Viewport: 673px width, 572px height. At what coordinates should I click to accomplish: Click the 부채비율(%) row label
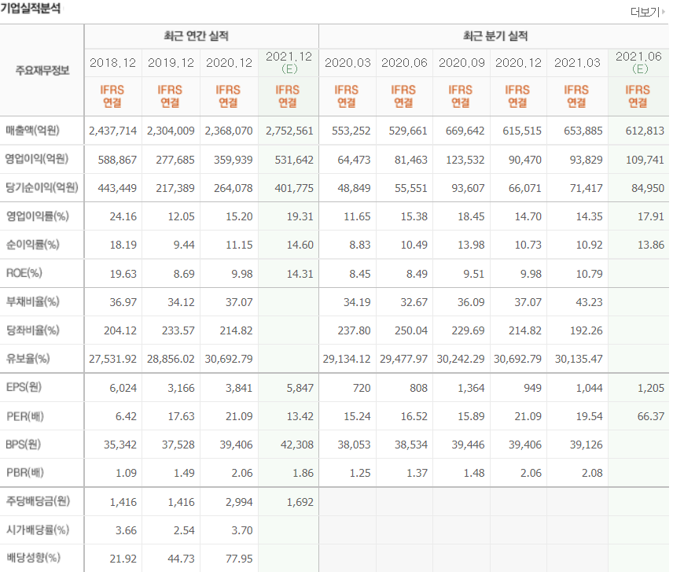click(x=32, y=302)
